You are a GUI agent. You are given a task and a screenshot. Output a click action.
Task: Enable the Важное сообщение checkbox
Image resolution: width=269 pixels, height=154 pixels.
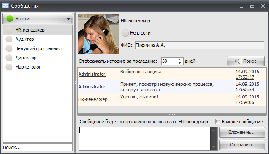pos(218,122)
